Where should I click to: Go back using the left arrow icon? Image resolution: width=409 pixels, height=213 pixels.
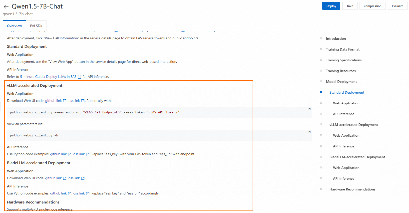(6, 7)
